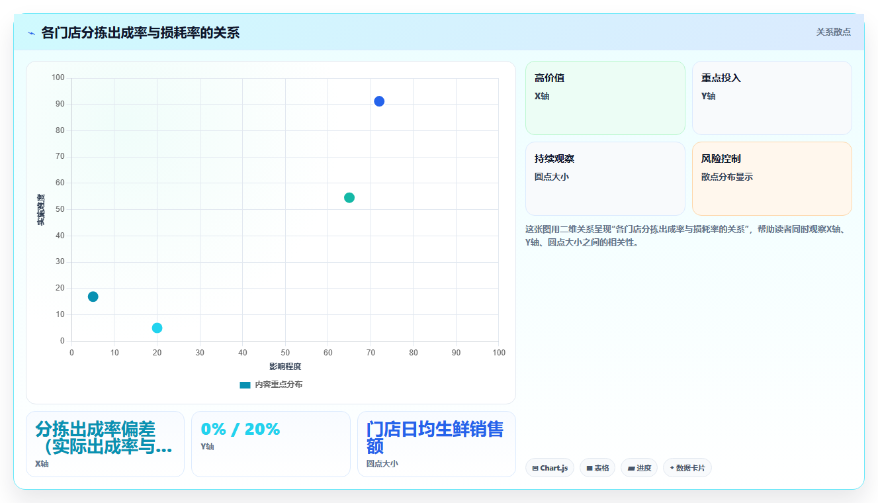
Task: Click the 进度 tag chip
Action: (639, 468)
